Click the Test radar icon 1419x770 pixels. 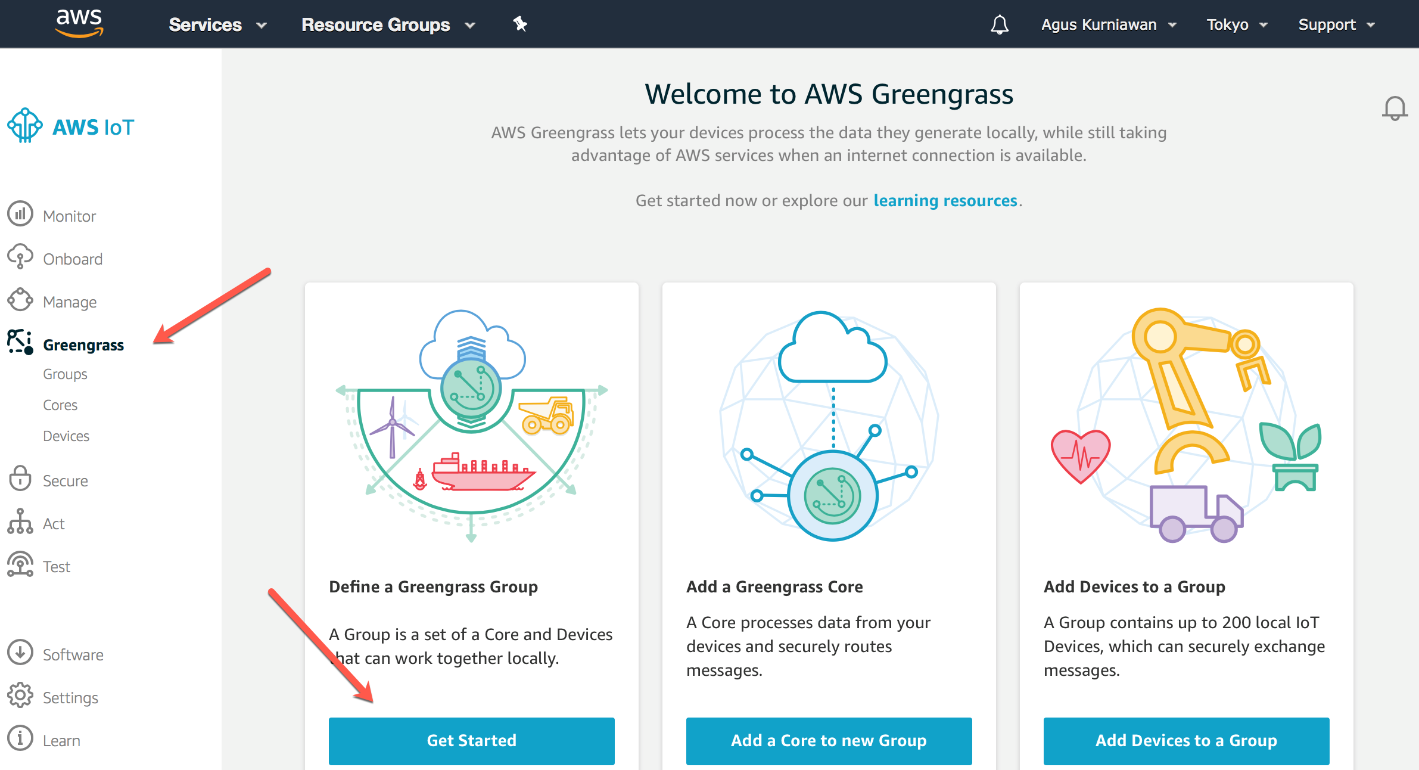[x=20, y=564]
